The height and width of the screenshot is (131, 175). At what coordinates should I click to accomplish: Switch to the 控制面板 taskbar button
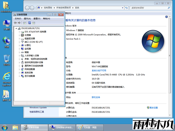click(62, 127)
